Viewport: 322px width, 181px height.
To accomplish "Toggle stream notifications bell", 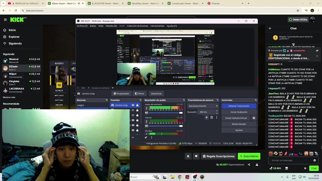I will coord(188,156).
